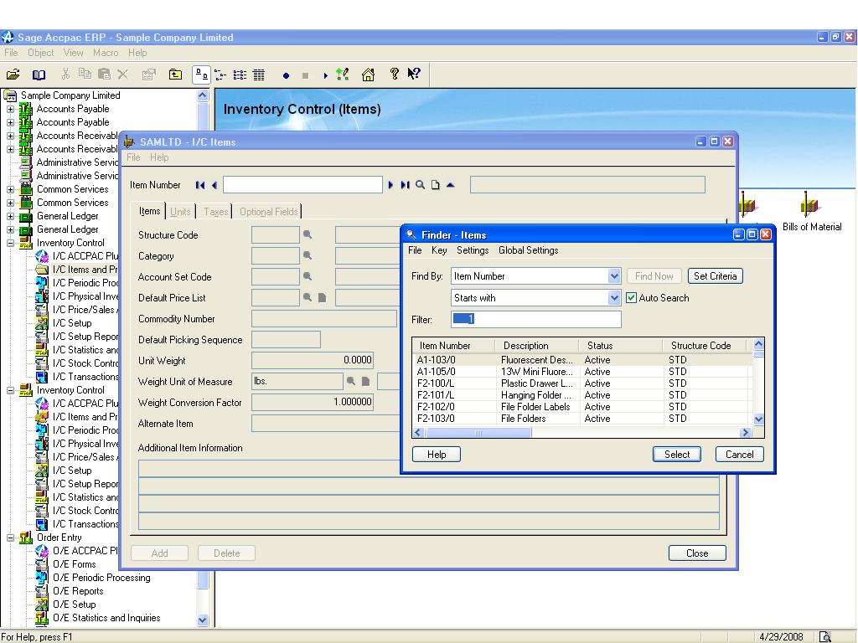Open the main window Object menu
This screenshot has height=643, width=858.
tap(40, 53)
